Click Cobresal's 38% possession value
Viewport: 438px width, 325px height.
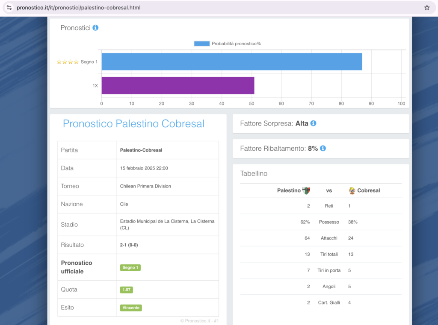pos(353,222)
